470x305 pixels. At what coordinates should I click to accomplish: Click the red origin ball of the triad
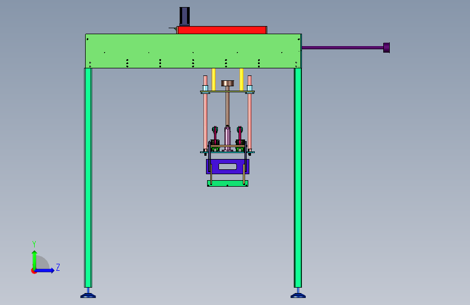pos(33,271)
